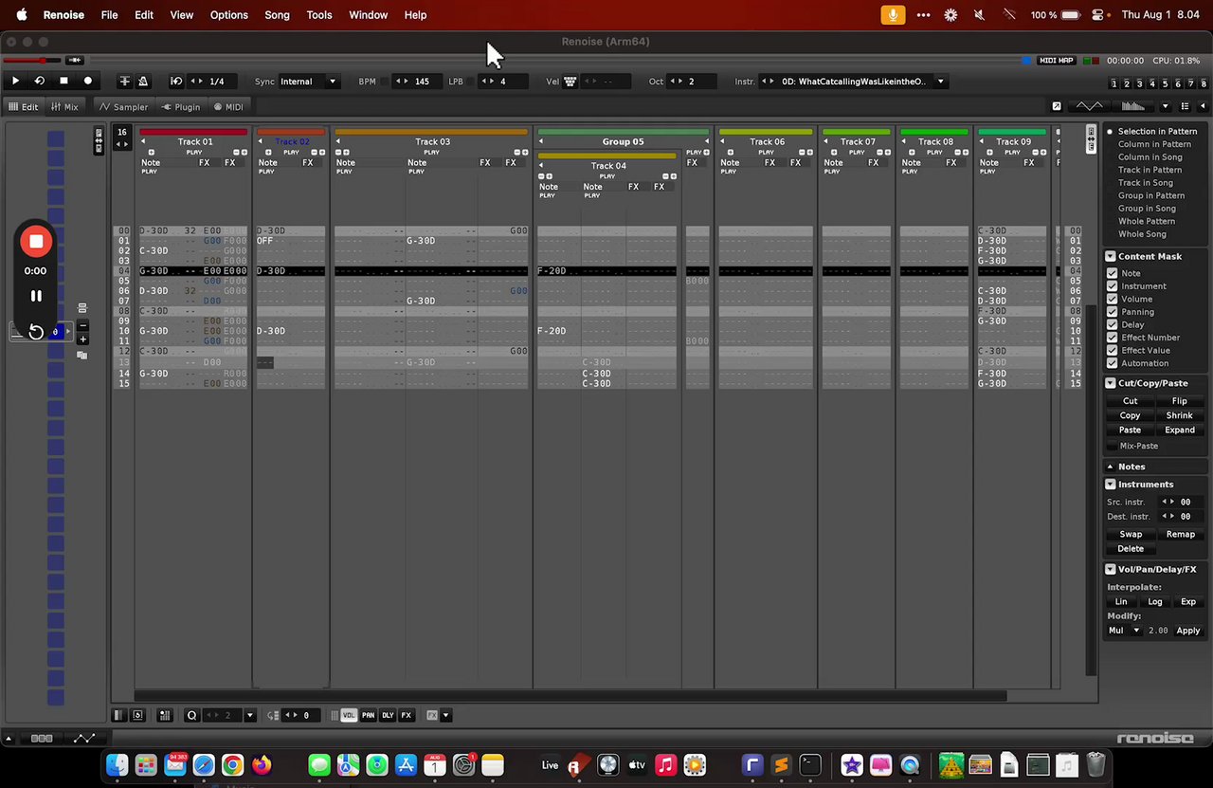Click the Flip button
Image resolution: width=1213 pixels, height=788 pixels.
[x=1180, y=401]
